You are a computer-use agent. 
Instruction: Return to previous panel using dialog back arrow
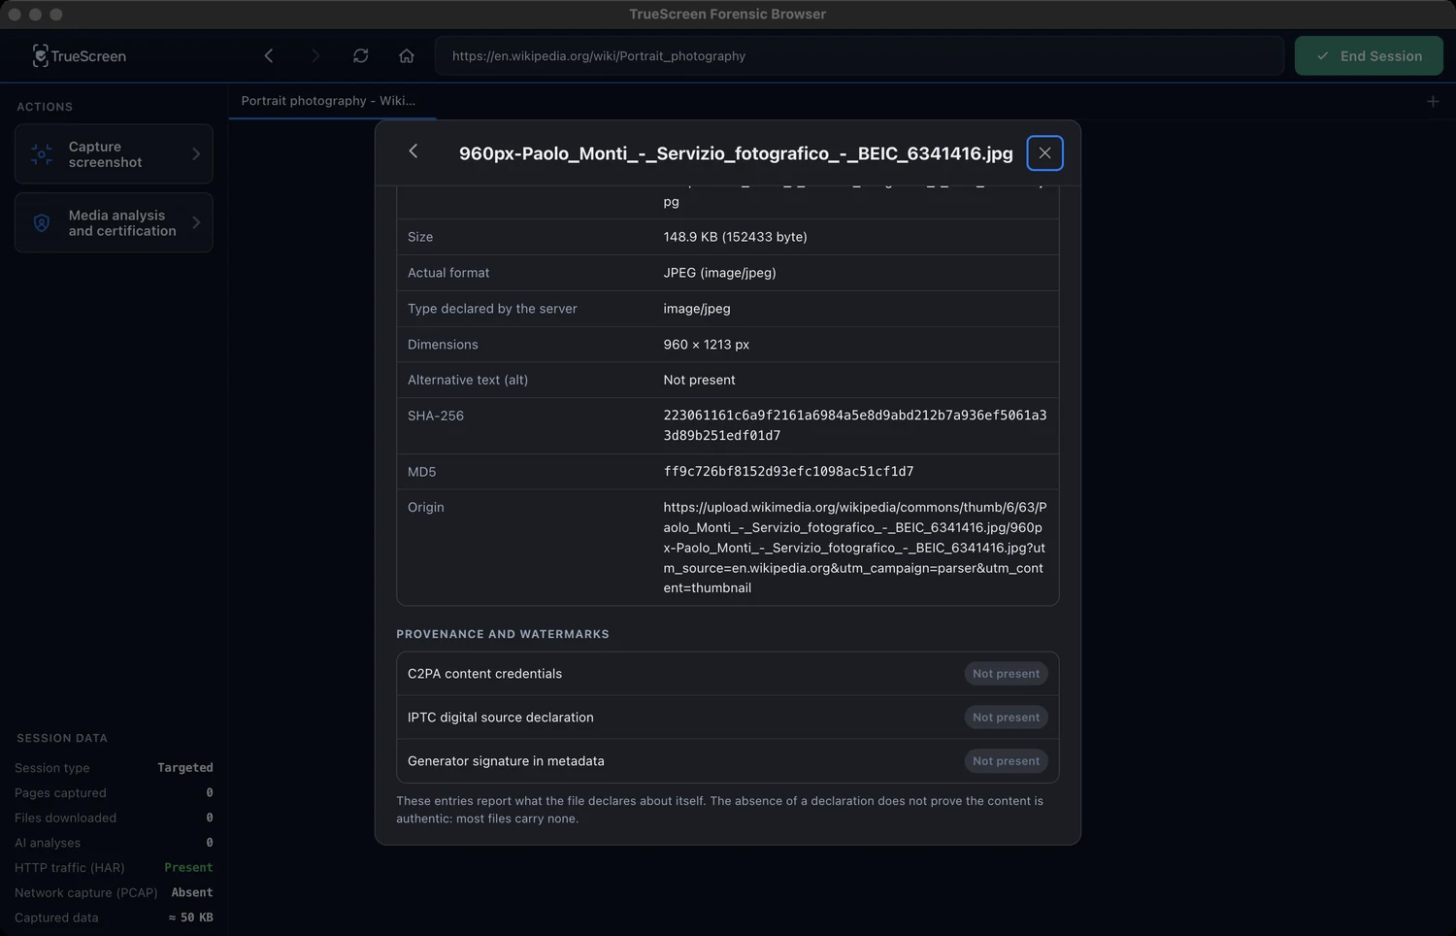click(414, 150)
